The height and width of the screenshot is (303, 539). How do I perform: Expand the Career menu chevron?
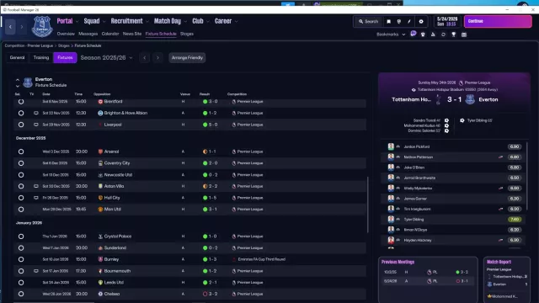click(x=236, y=21)
